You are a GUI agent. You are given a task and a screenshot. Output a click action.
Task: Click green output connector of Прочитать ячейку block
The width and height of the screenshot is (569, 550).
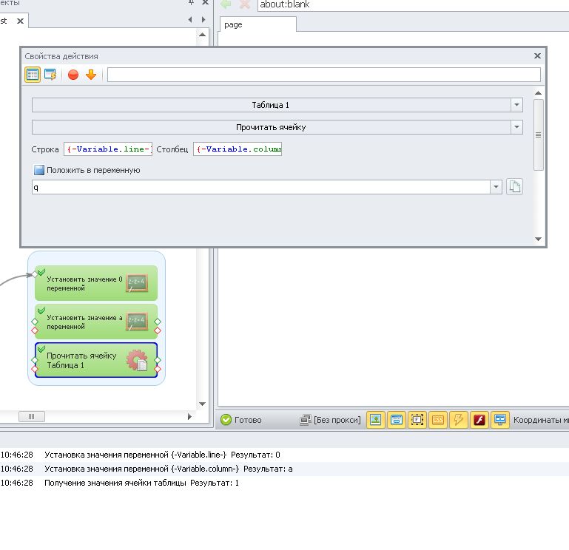tap(158, 360)
